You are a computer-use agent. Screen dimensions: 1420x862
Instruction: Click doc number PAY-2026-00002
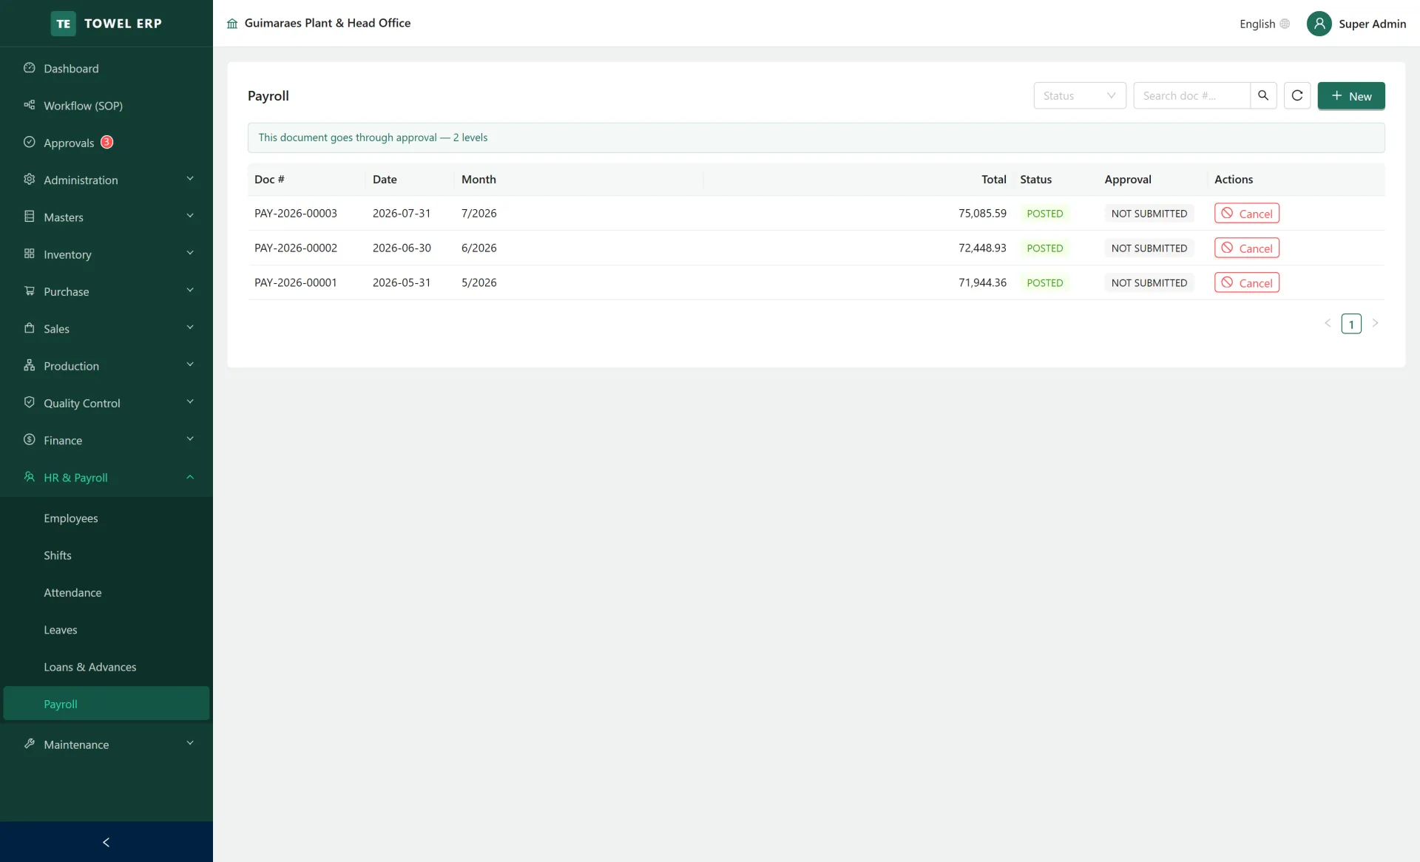[x=296, y=248]
